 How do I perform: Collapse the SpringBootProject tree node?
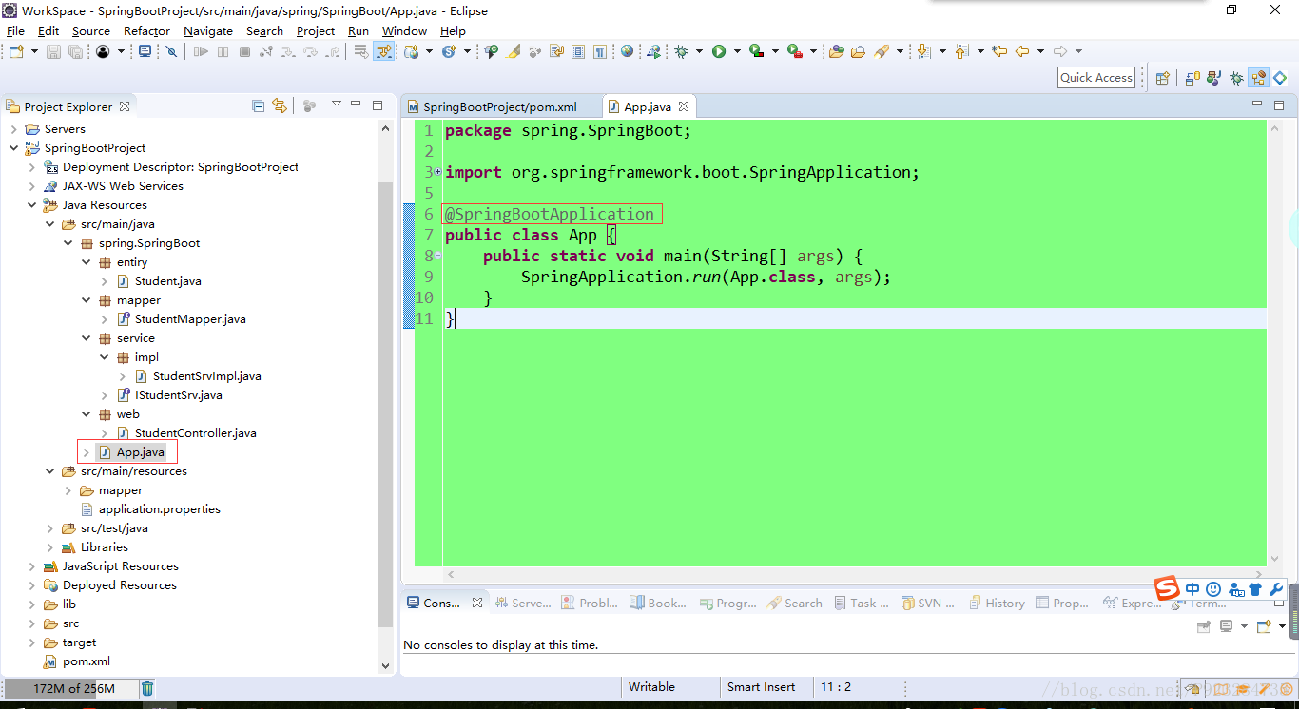click(13, 147)
